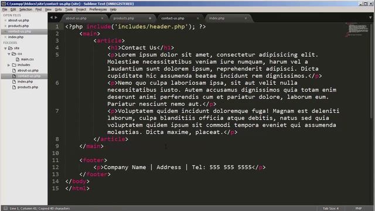Click line number 11 in the gutter
Image resolution: width=375 pixels, height=211 pixels.
[x=56, y=160]
